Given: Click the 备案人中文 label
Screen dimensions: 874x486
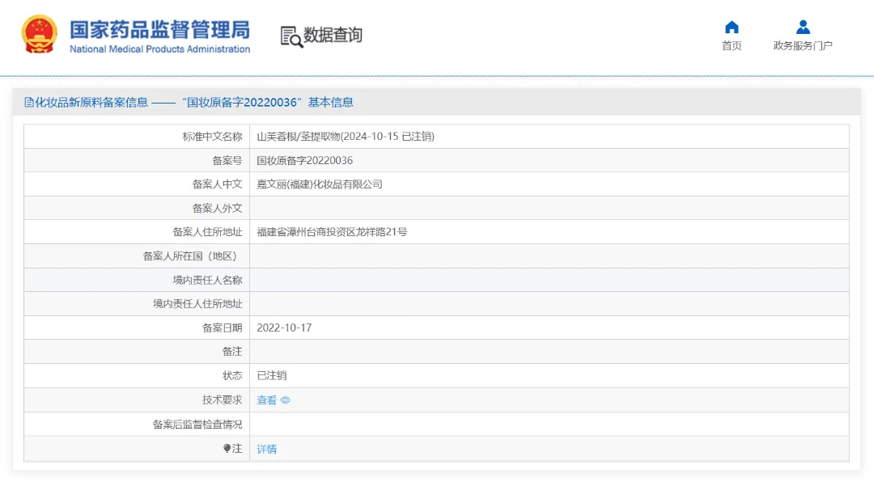Looking at the screenshot, I should 218,184.
